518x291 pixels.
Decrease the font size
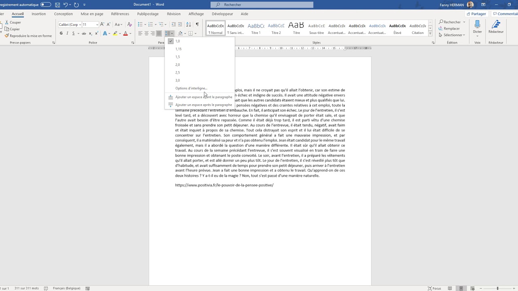click(108, 25)
